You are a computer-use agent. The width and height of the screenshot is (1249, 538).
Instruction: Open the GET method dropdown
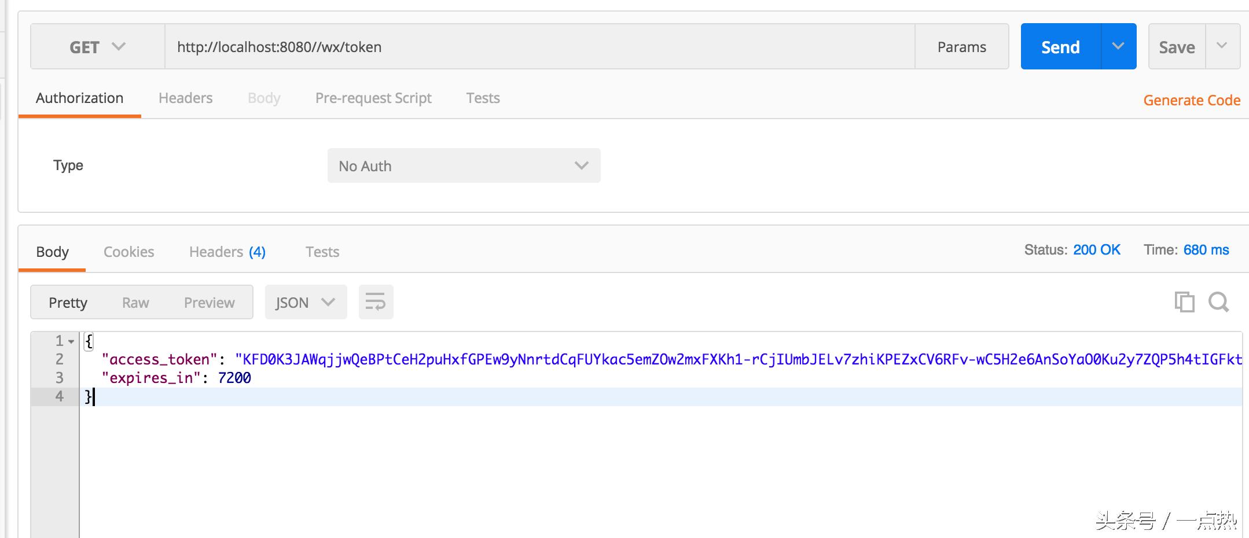click(x=97, y=47)
